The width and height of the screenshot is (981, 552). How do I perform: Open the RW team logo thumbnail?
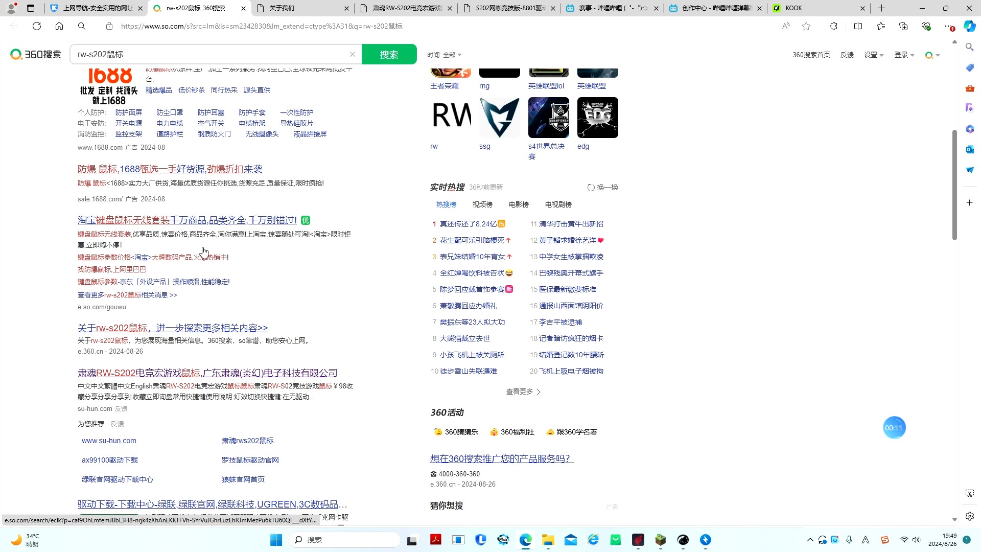tap(451, 118)
